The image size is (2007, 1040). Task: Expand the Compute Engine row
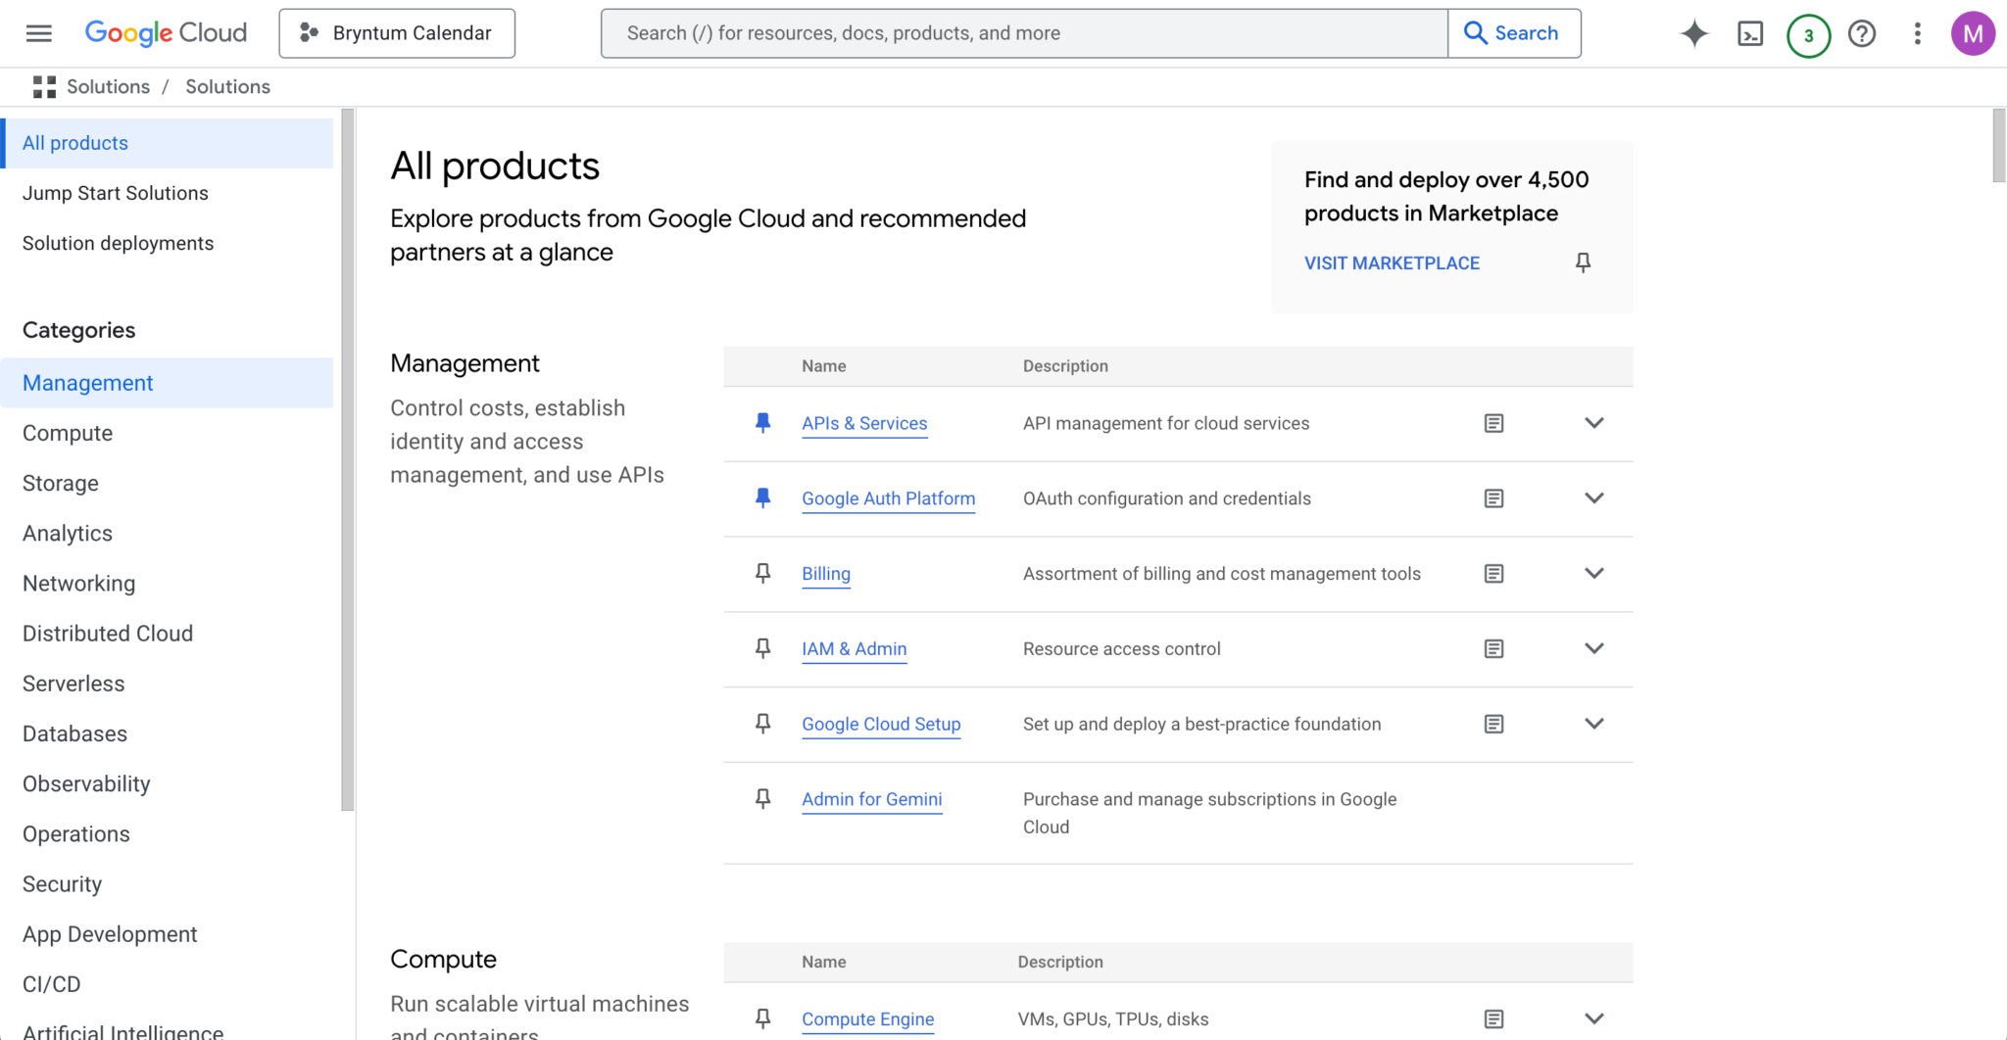tap(1594, 1019)
